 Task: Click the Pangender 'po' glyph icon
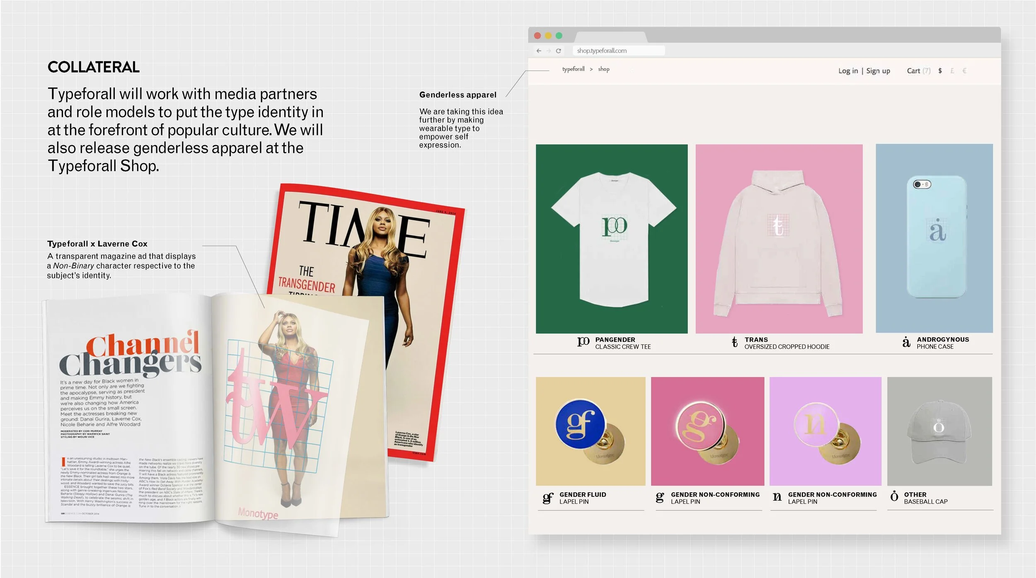coord(583,342)
